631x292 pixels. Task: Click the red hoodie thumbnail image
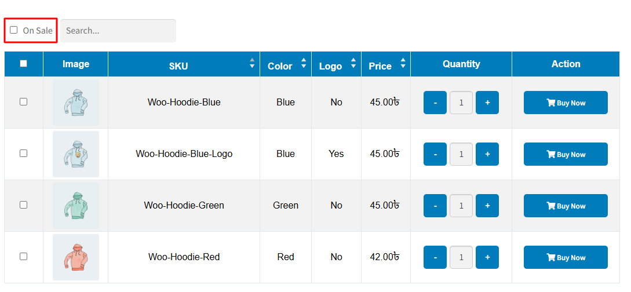point(76,257)
